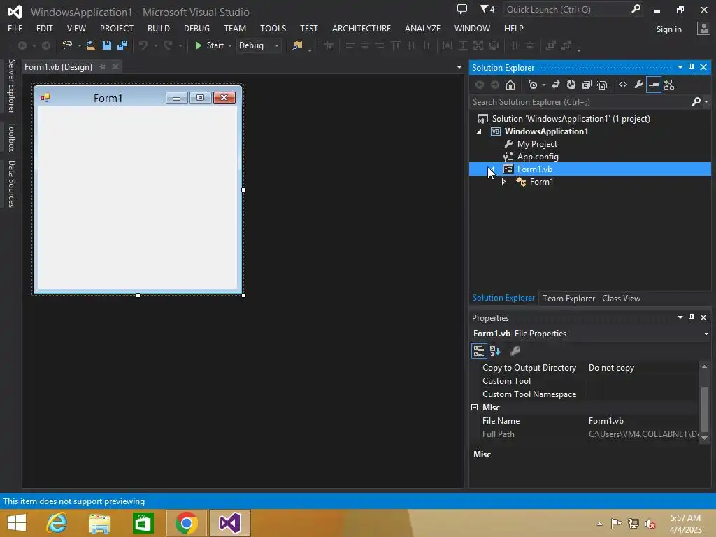Pin the Properties panel with Auto Hide
Screen dimensions: 716x537
692,317
